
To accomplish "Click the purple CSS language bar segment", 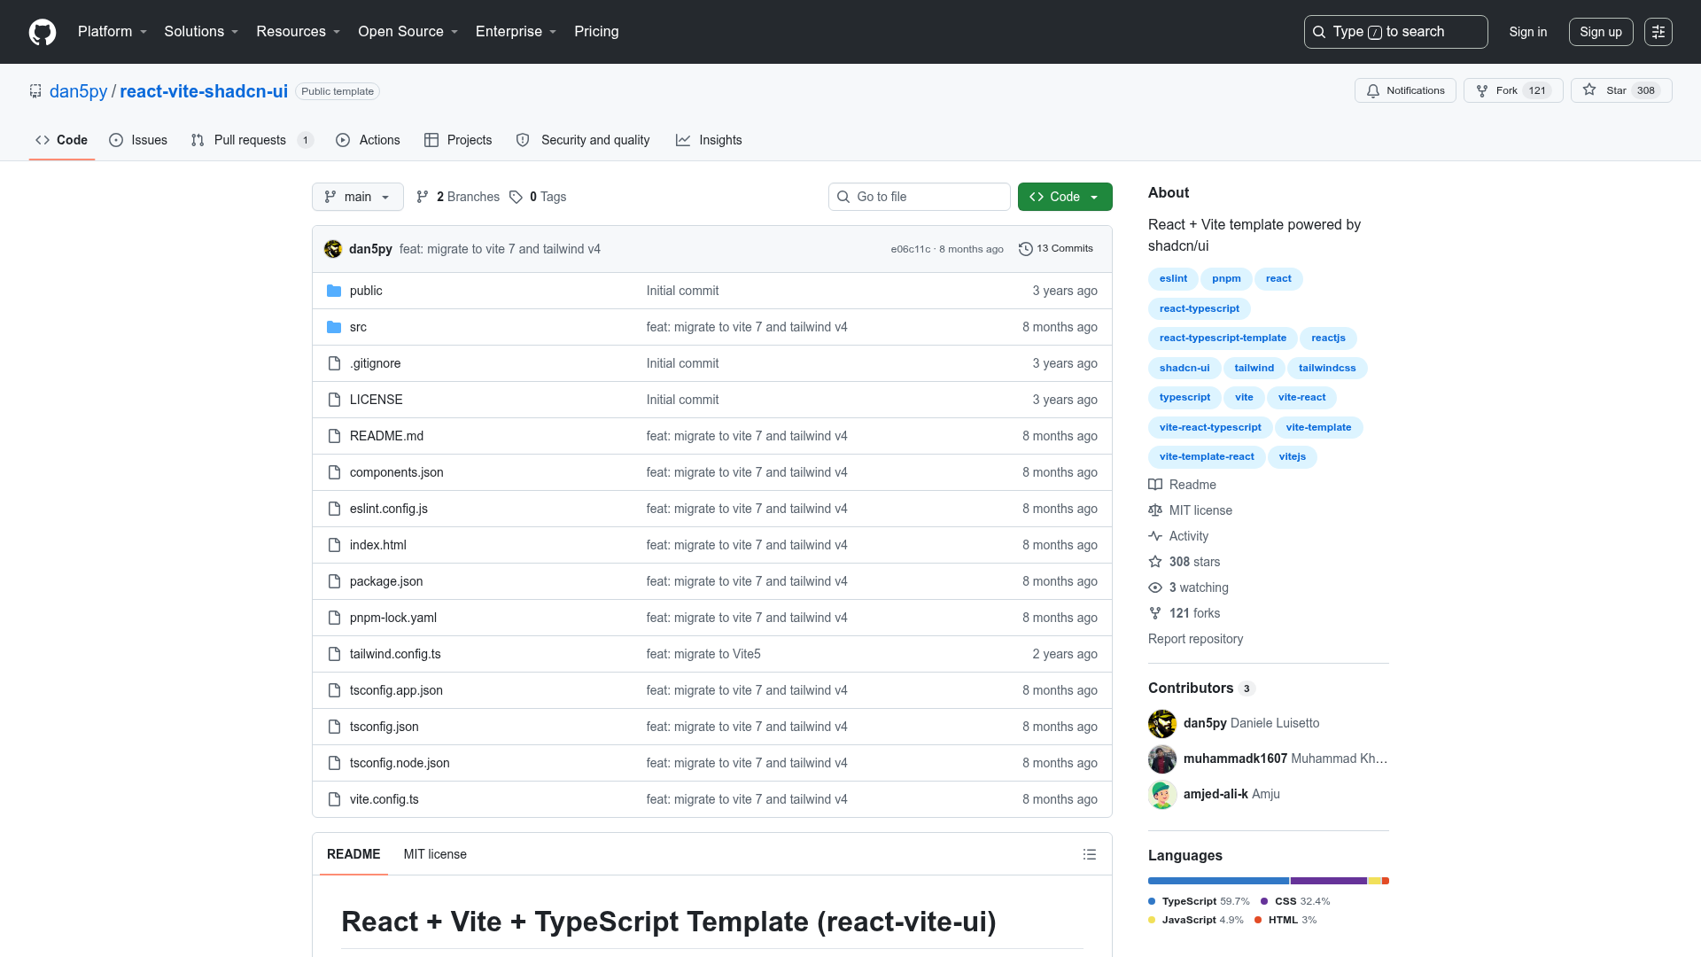I will click(1329, 881).
